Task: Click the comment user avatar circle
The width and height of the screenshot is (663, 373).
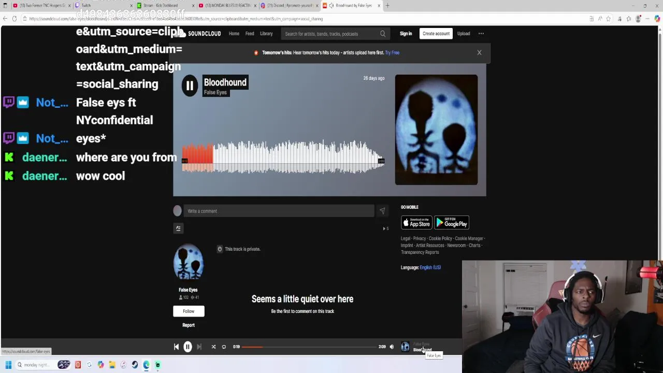Action: (178, 211)
